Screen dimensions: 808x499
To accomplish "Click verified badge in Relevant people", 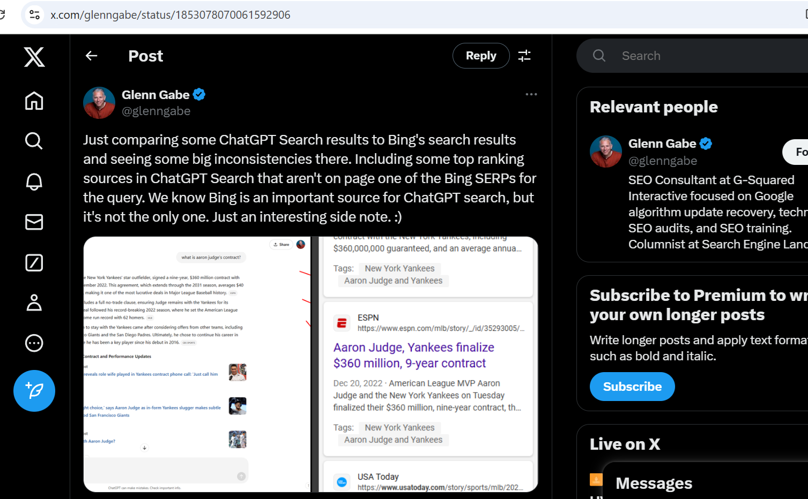I will pyautogui.click(x=706, y=143).
